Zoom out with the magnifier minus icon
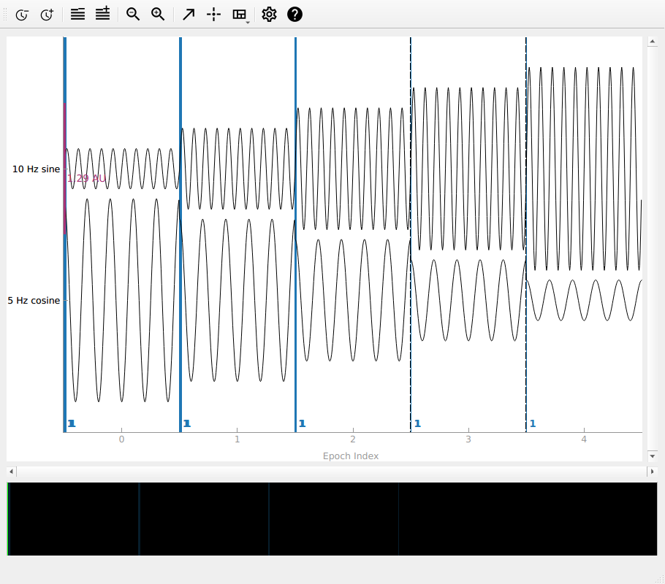 click(133, 14)
